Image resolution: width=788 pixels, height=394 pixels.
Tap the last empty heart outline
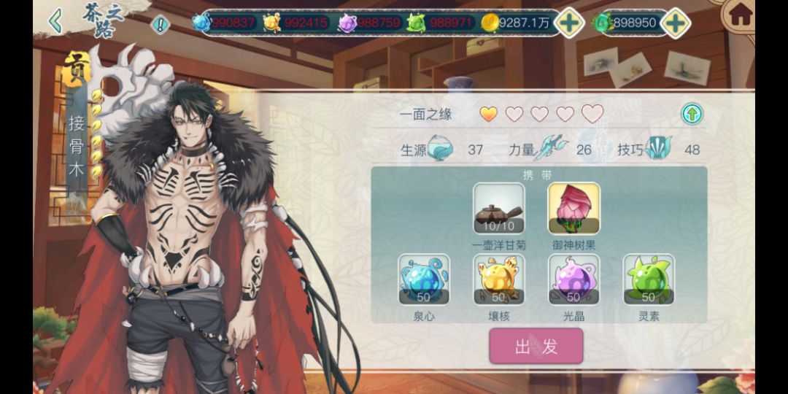(x=592, y=114)
